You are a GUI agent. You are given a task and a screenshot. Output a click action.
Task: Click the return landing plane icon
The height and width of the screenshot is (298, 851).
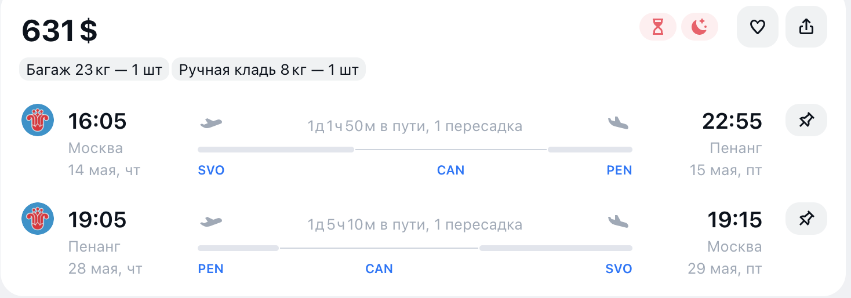tap(618, 221)
